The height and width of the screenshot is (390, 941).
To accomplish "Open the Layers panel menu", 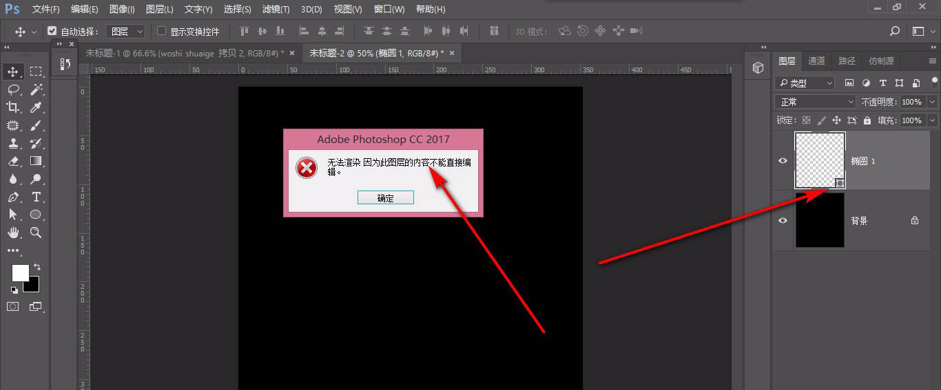I will 931,61.
